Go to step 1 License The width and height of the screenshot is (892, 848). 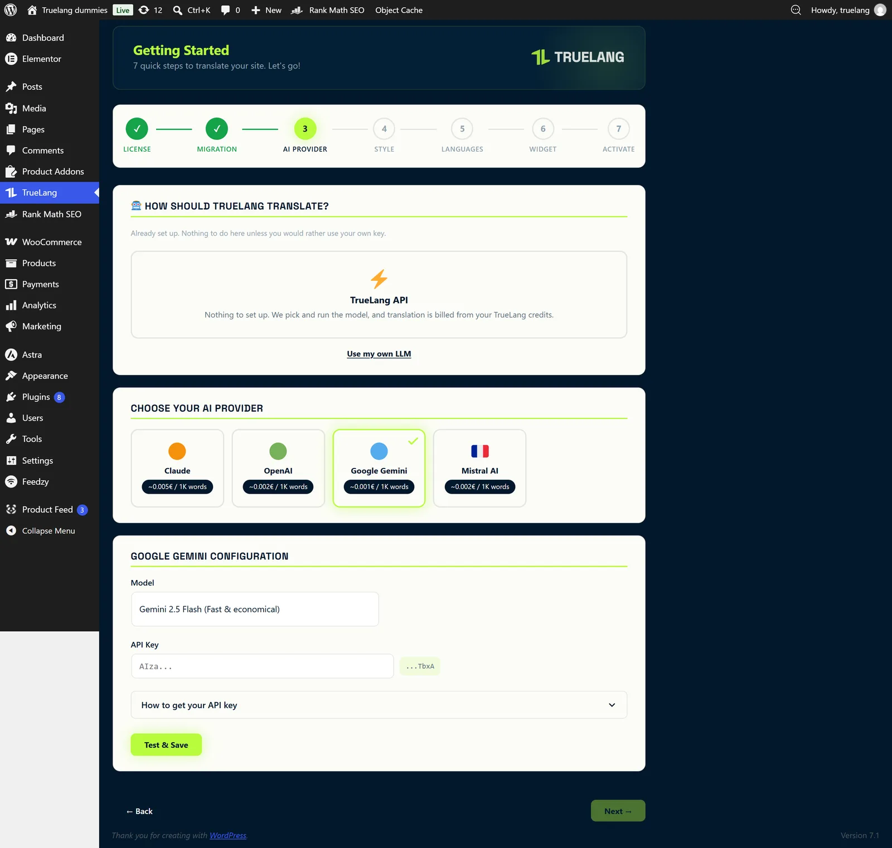(x=137, y=135)
